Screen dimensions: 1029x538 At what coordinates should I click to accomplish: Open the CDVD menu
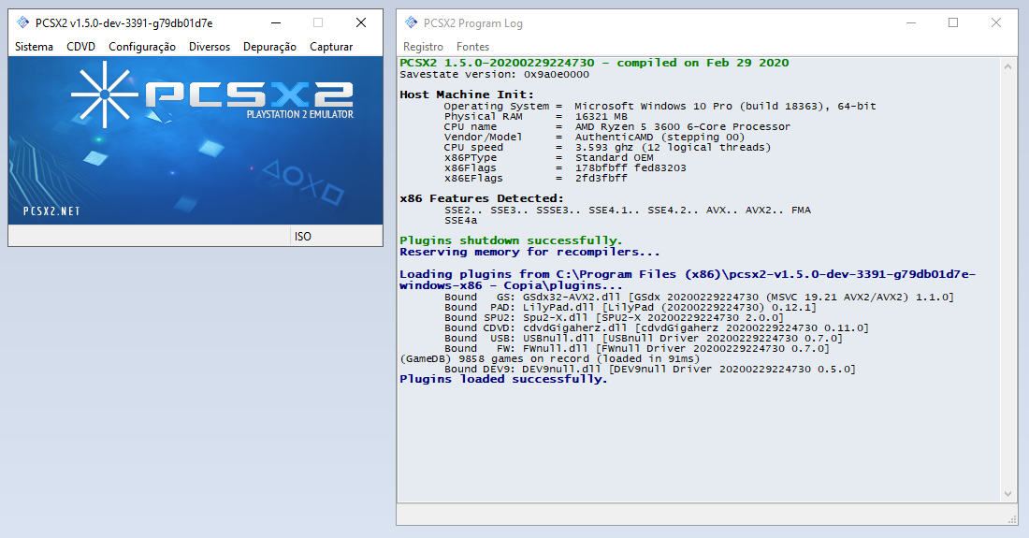click(x=80, y=47)
